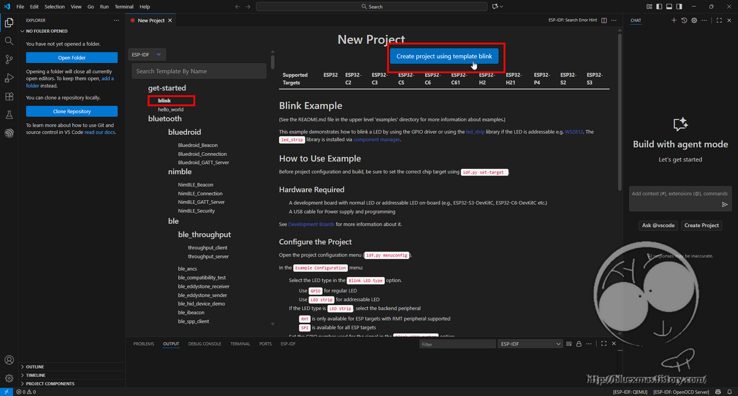This screenshot has height=396, width=738.
Task: Start a new chat with plus icon
Action: [x=673, y=20]
